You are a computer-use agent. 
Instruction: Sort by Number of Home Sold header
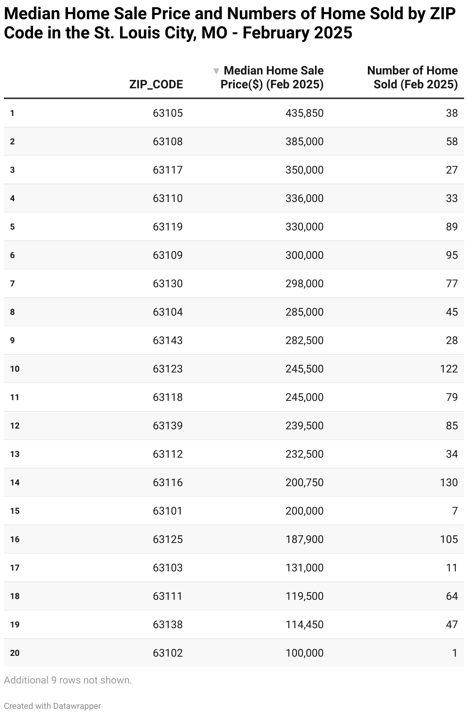tap(412, 77)
